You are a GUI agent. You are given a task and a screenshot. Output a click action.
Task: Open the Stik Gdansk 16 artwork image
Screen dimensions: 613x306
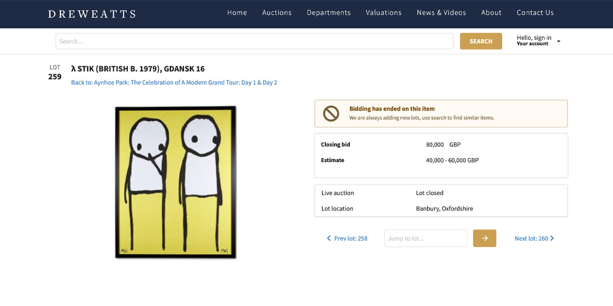tap(175, 182)
